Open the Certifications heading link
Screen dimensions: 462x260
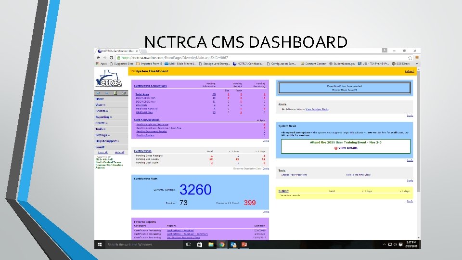click(x=142, y=151)
